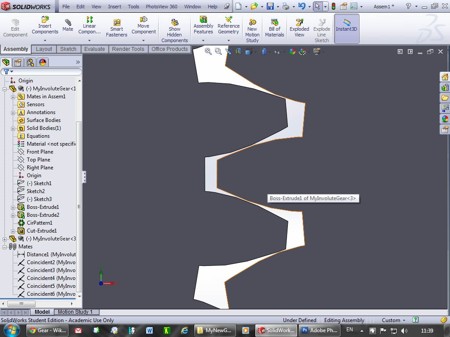Click Smart Fasteners
Image resolution: width=450 pixels, height=337 pixels.
pyautogui.click(x=116, y=28)
